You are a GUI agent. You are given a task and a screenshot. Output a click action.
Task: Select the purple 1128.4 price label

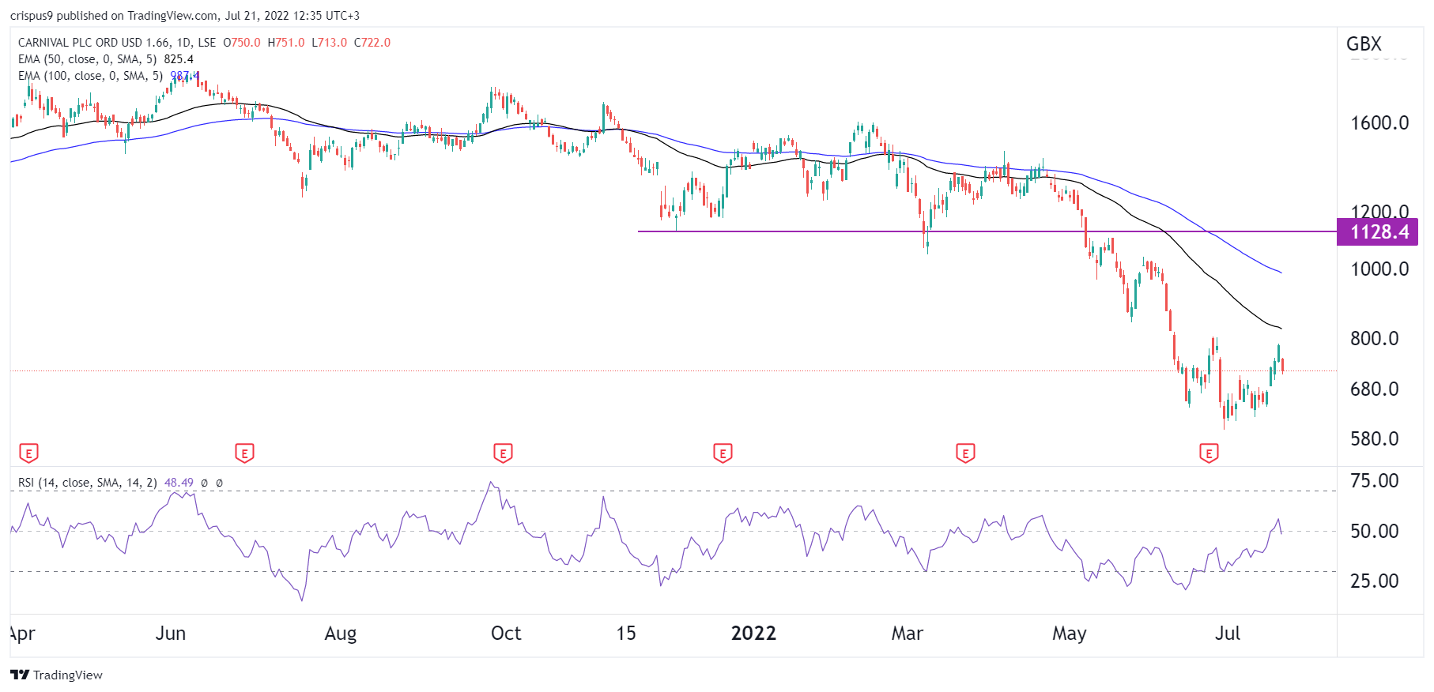(1377, 232)
